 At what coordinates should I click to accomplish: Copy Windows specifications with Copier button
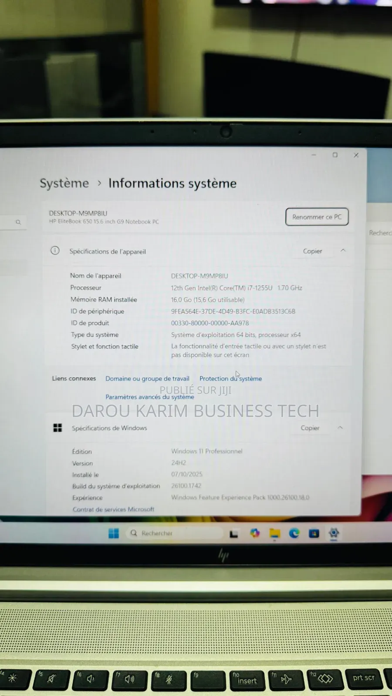pyautogui.click(x=310, y=428)
